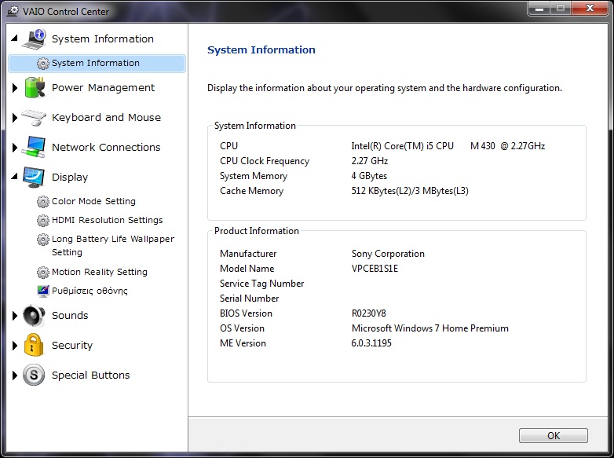Click the ME version 6.0.3.1195

tap(371, 343)
